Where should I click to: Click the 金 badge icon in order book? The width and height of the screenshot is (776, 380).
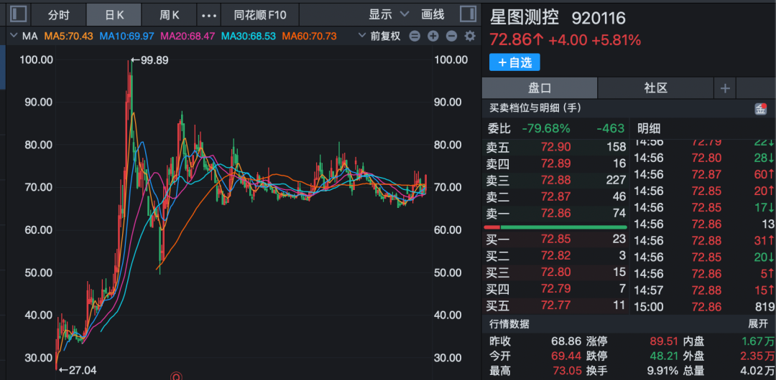tap(760, 109)
